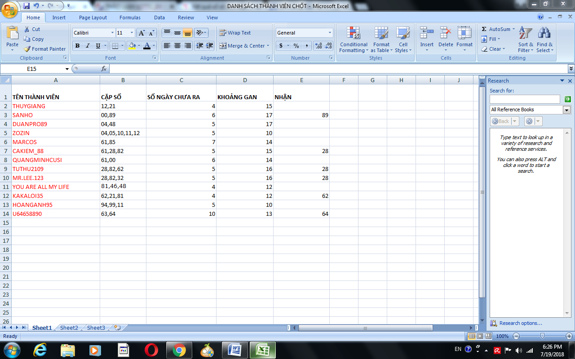Screen dimensions: 575x359
Task: Click the Insert Function fx icon
Action: click(104, 69)
